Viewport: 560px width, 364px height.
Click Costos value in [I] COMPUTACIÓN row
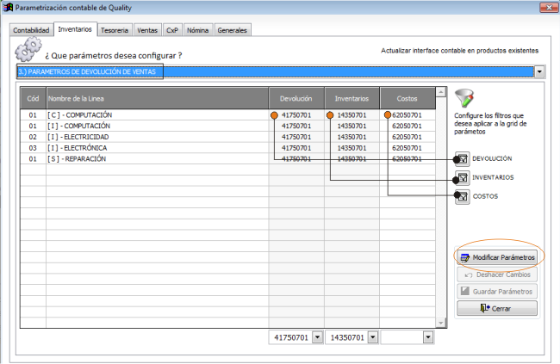point(408,126)
